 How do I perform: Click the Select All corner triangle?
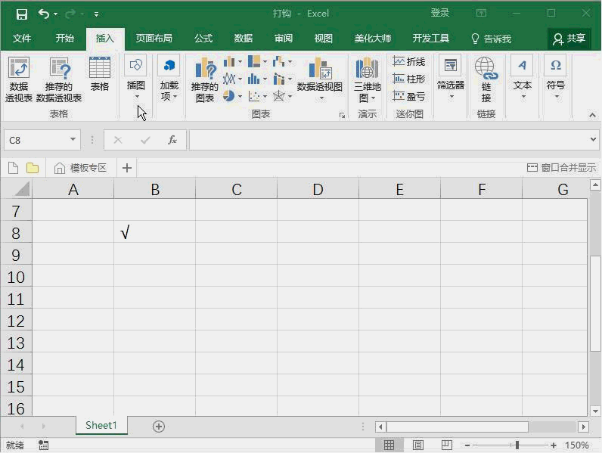coord(22,189)
